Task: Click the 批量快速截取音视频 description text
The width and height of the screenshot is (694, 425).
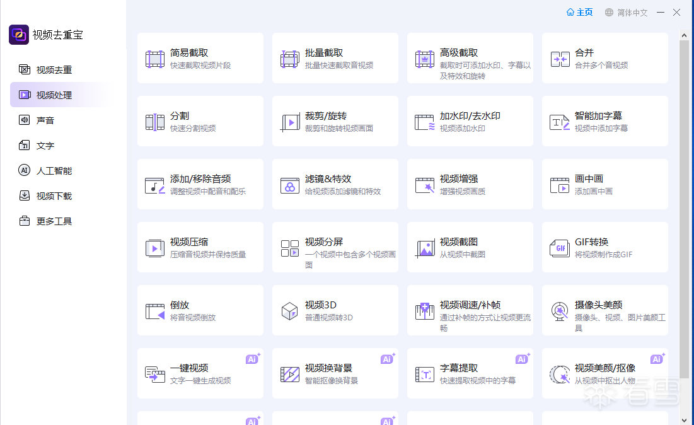Action: click(x=339, y=66)
